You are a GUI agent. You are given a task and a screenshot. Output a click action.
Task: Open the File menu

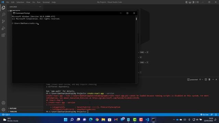tap(8, 2)
